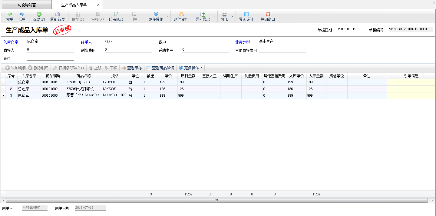Expand the detail toolbar 更多操作 dropdown

coord(202,68)
